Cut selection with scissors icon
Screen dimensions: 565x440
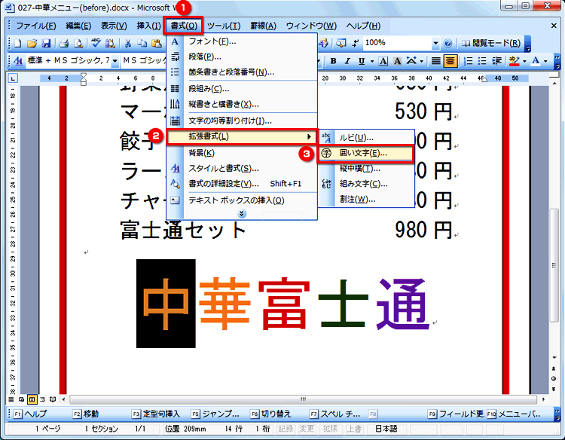[x=127, y=44]
